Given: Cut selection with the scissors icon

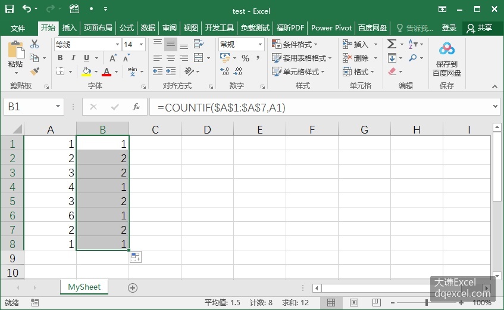Looking at the screenshot, I should click(x=35, y=44).
